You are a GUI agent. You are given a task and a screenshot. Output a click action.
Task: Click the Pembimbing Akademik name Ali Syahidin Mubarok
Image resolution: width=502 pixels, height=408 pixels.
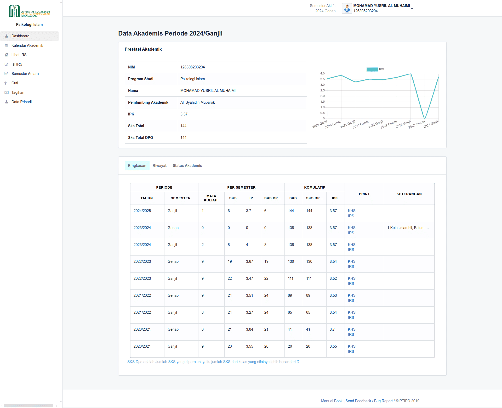click(x=197, y=102)
